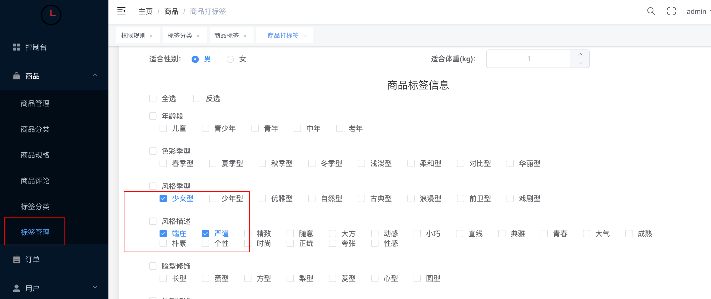
Task: Check the 春季型 checkbox
Action: click(163, 163)
